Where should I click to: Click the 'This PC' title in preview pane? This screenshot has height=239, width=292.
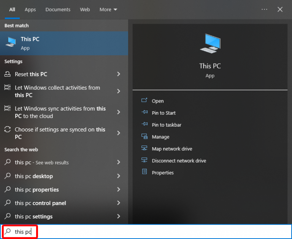click(210, 66)
